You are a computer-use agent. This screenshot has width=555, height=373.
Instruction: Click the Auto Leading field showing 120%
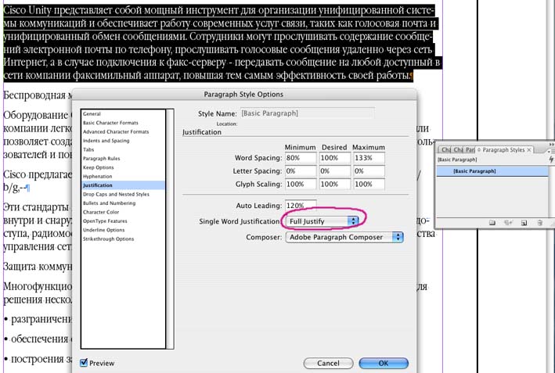click(x=301, y=205)
